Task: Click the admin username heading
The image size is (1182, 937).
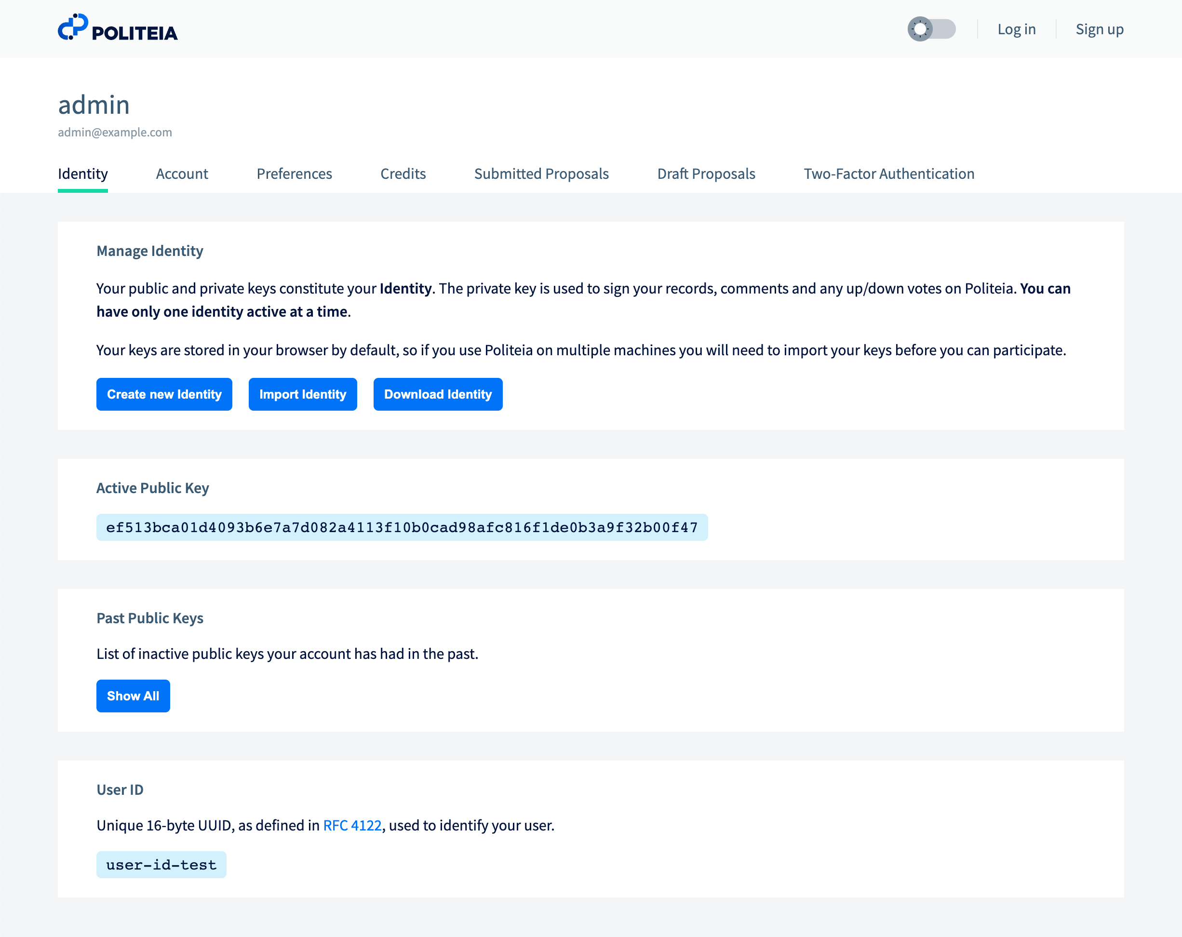Action: point(94,105)
